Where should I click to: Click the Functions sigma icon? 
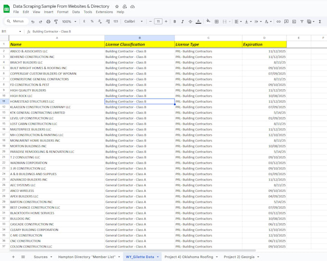click(320, 22)
